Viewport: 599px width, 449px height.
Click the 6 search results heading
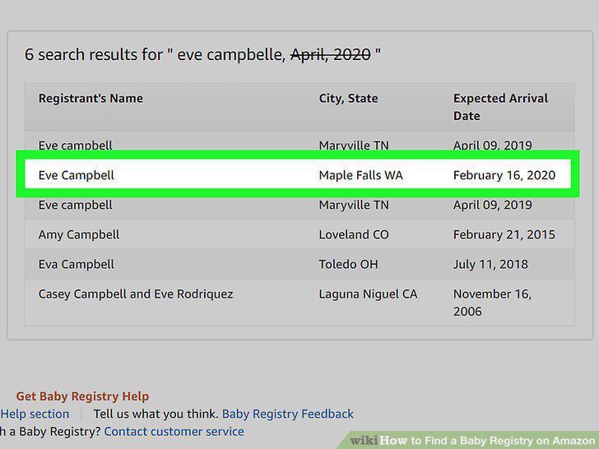click(202, 54)
